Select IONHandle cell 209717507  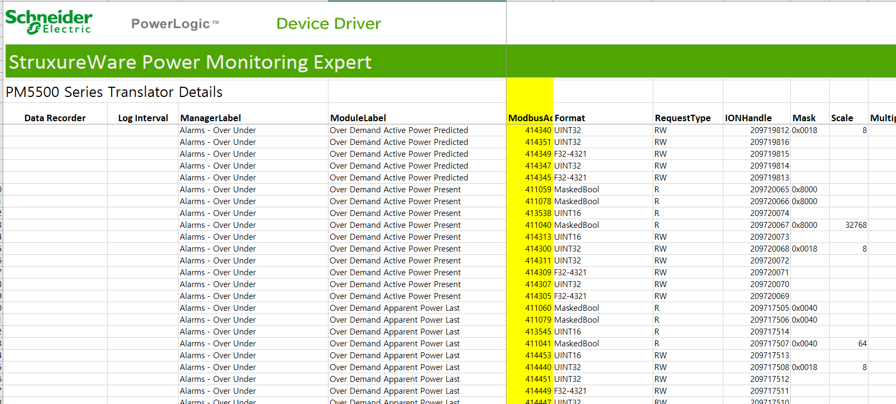pos(757,344)
